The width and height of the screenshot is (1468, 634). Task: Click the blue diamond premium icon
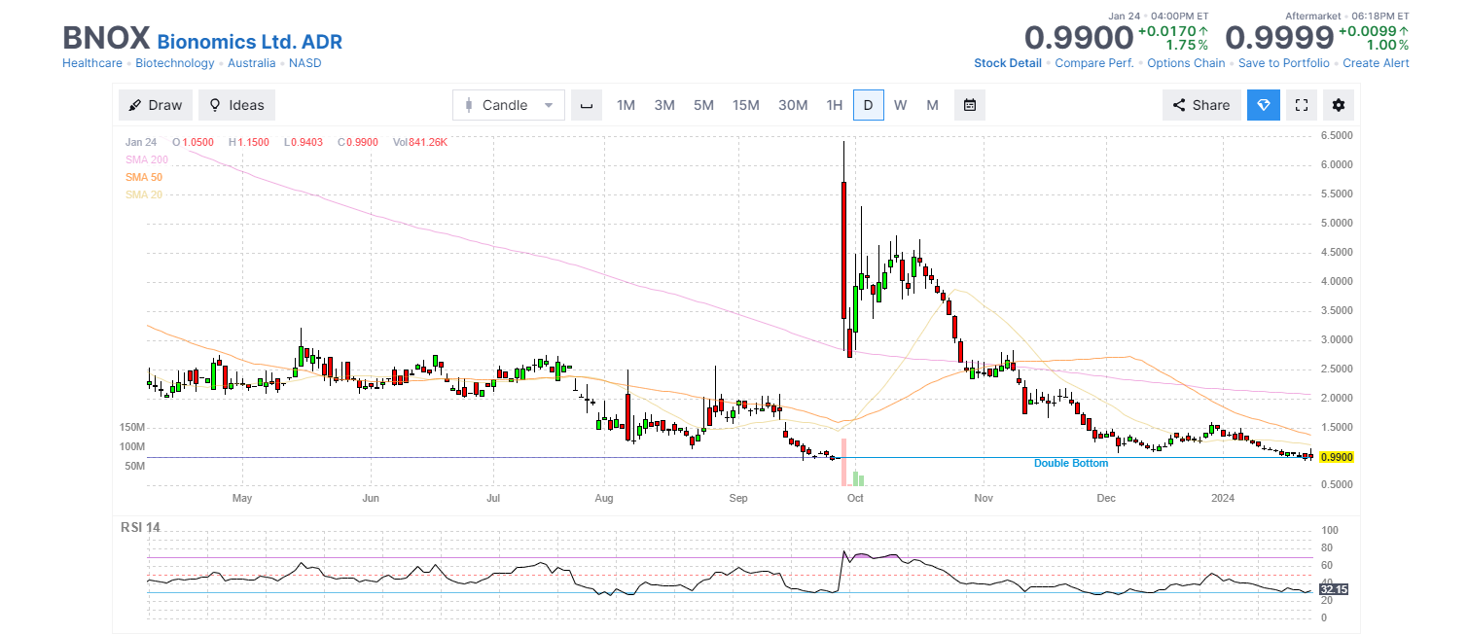1264,105
